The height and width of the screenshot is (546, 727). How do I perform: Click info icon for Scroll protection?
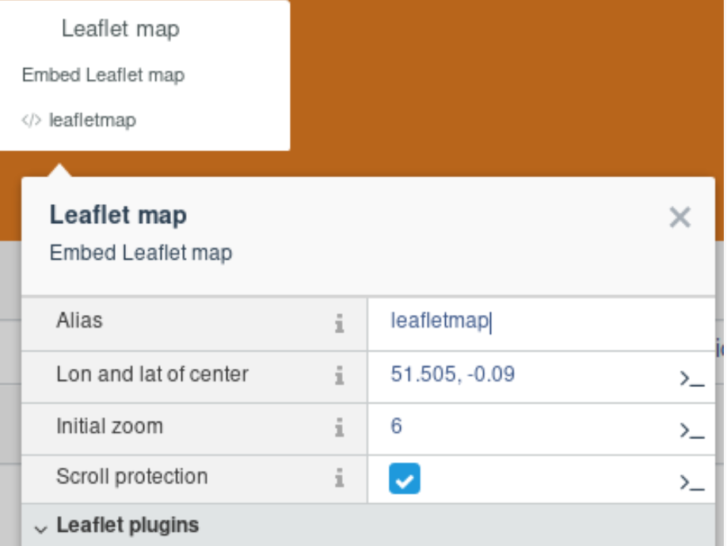tap(340, 478)
